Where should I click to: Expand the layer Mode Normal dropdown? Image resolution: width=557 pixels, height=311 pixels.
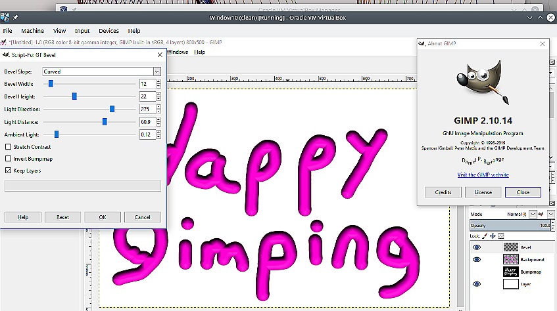(533, 214)
